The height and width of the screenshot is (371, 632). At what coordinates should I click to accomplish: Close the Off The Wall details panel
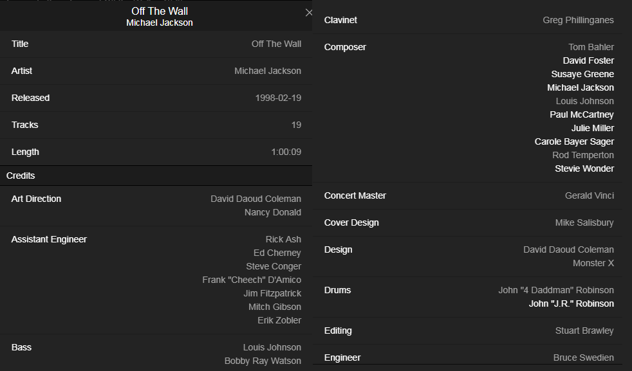(308, 13)
